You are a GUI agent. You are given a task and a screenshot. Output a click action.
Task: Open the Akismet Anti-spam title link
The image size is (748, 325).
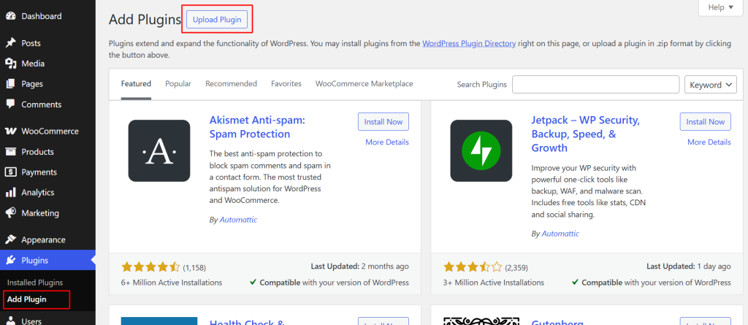pos(256,127)
